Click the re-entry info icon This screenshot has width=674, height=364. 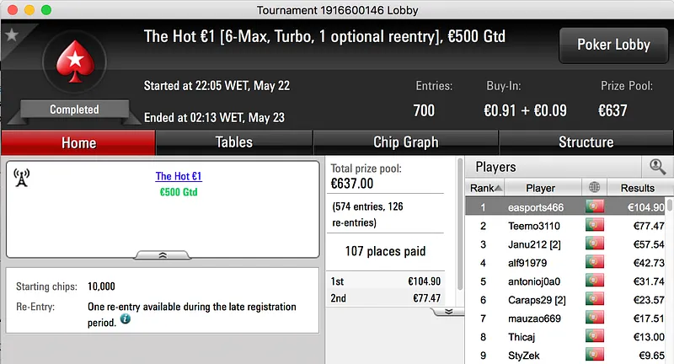pyautogui.click(x=126, y=320)
